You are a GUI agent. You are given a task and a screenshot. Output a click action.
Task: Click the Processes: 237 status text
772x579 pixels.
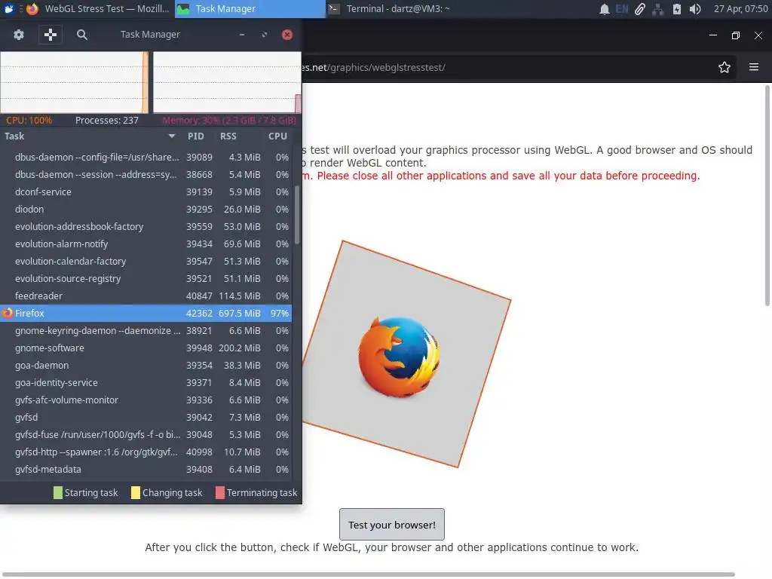tap(107, 120)
